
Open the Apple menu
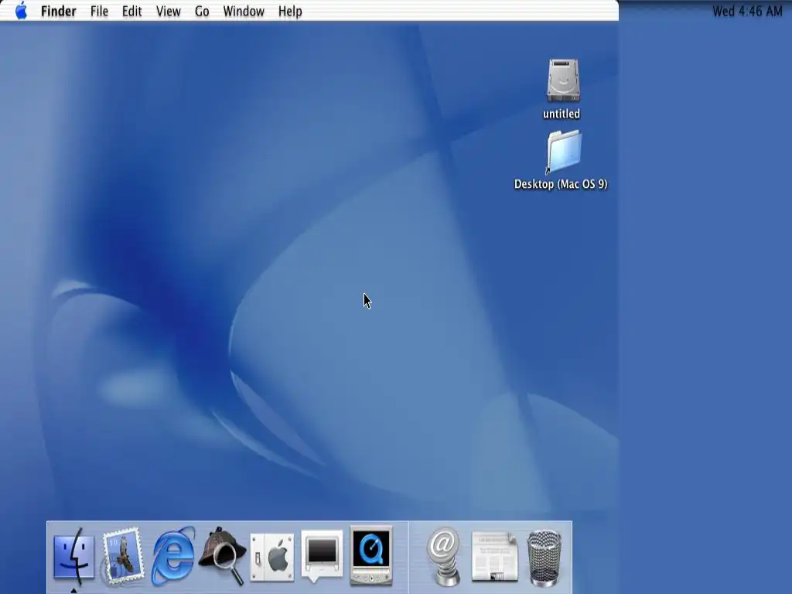(21, 11)
